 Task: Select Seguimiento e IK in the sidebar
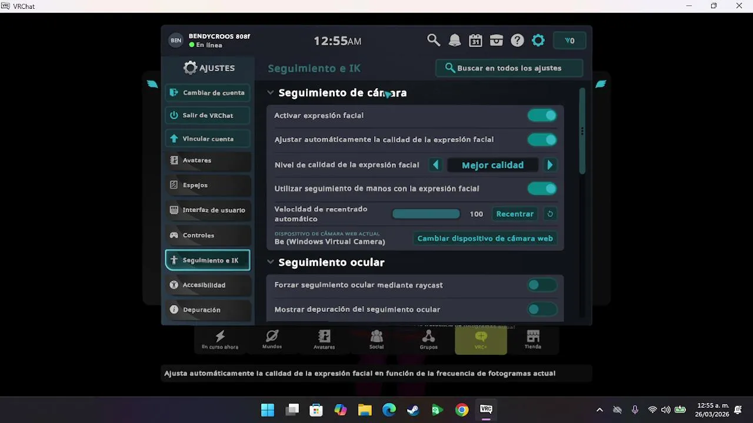coord(208,260)
